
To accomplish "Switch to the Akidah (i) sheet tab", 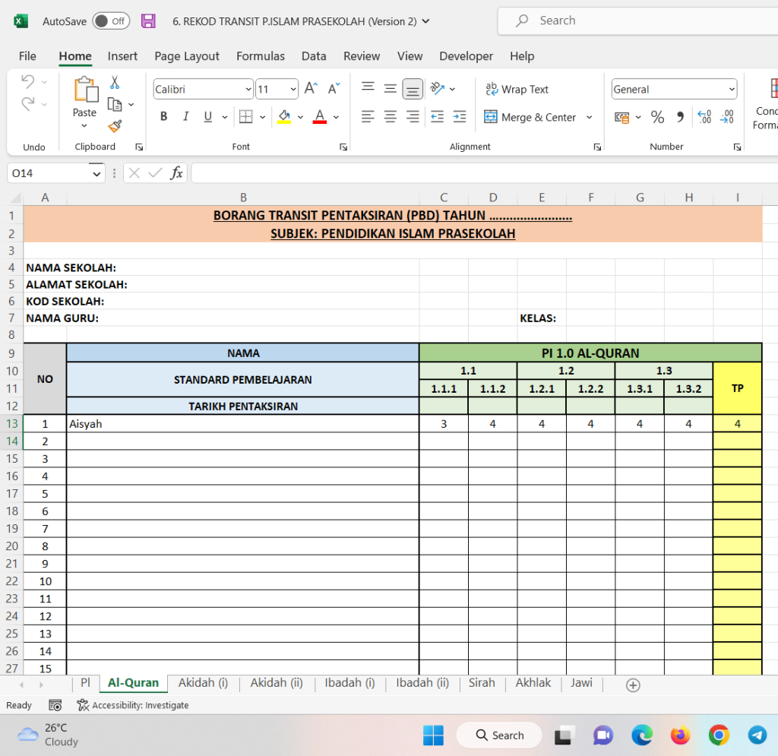I will (203, 682).
